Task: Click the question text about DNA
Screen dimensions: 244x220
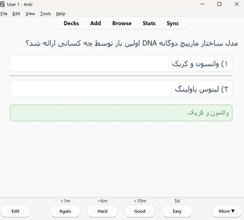Action: (x=132, y=43)
